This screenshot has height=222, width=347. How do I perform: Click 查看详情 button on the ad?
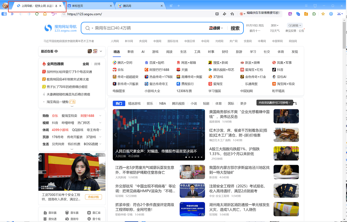click(x=93, y=197)
